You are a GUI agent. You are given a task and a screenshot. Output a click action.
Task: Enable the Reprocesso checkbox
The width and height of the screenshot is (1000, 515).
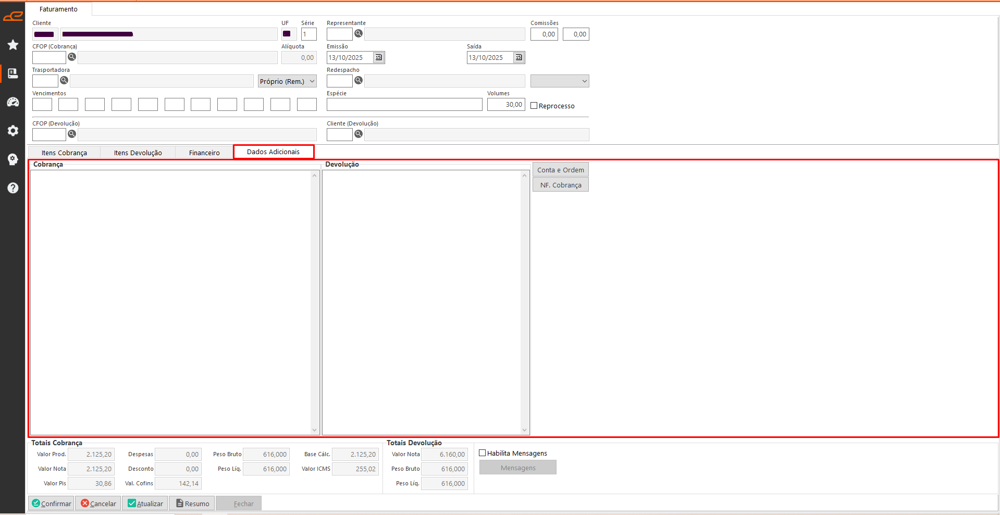click(x=534, y=106)
